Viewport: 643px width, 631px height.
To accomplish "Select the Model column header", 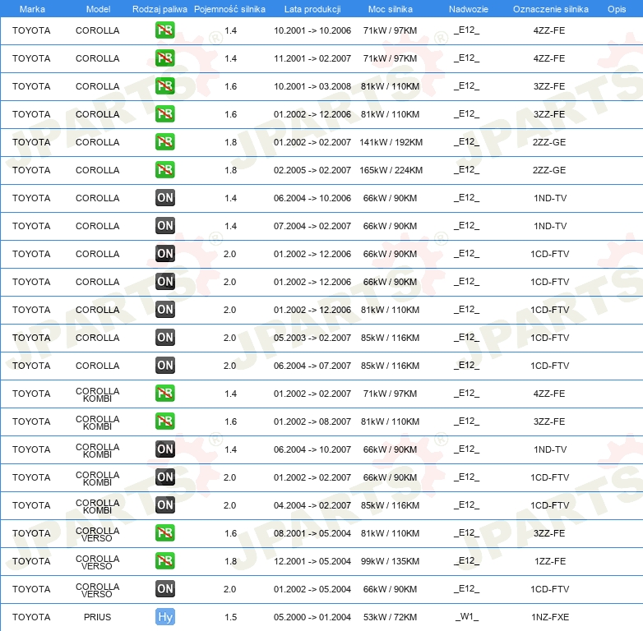I will [x=98, y=9].
